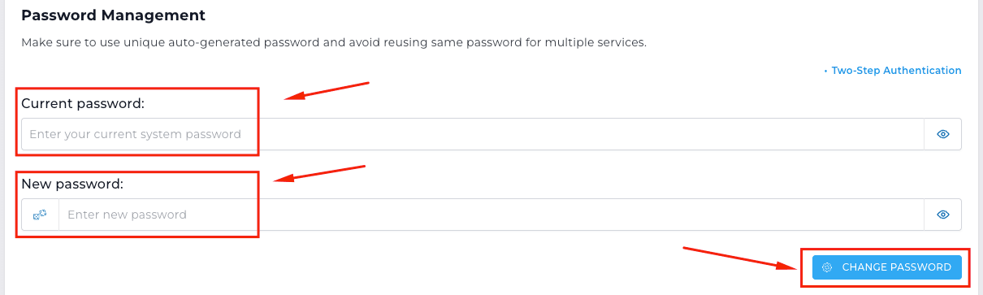Click the 'Enter new password' placeholder text

point(127,215)
